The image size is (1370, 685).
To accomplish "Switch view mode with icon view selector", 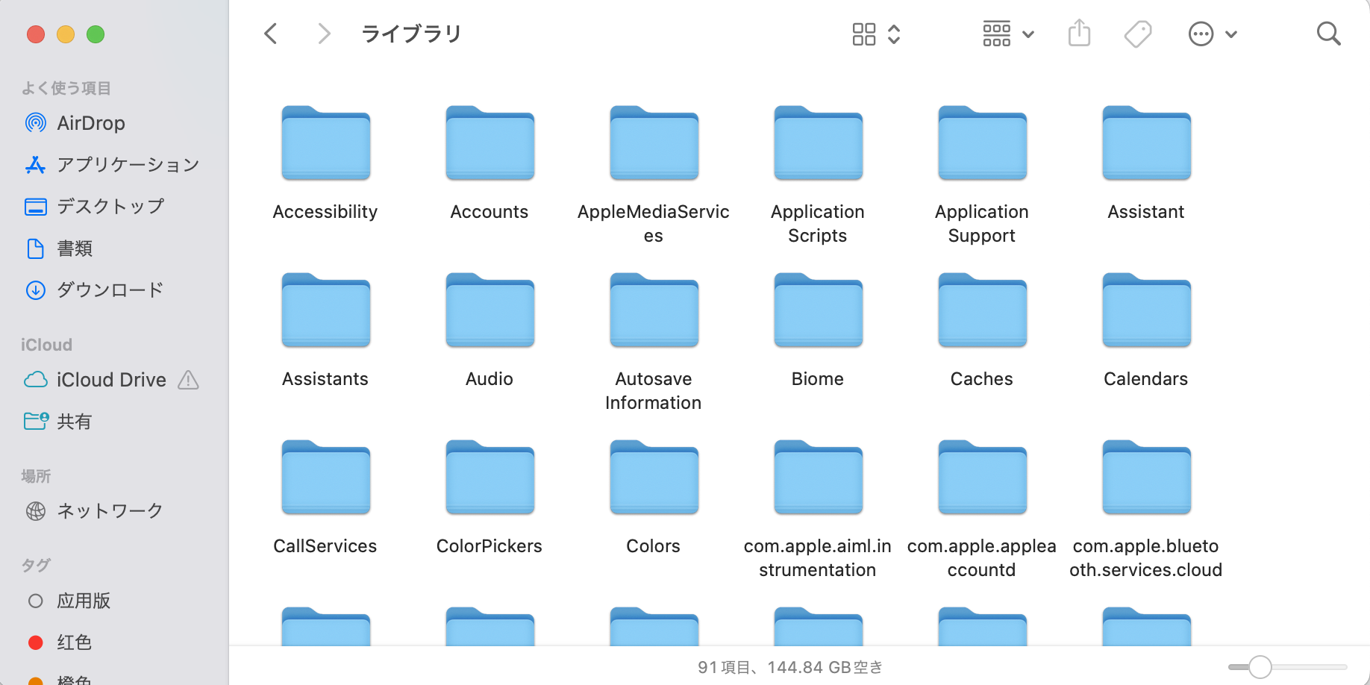I will 876,34.
